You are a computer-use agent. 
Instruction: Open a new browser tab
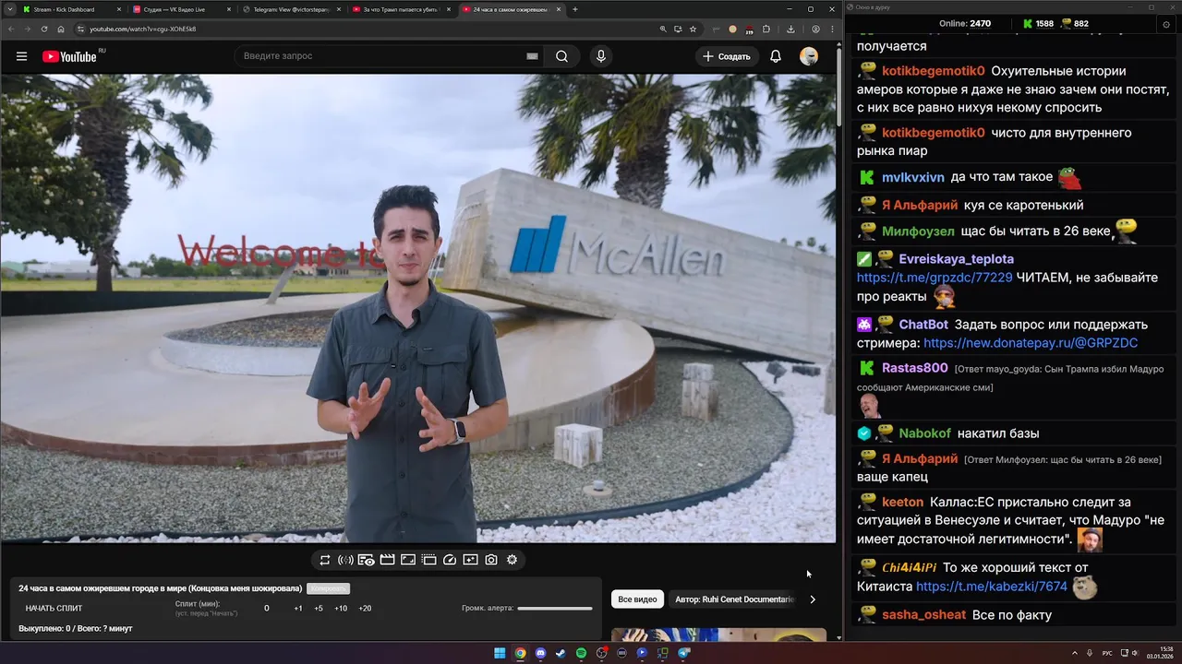pyautogui.click(x=575, y=9)
